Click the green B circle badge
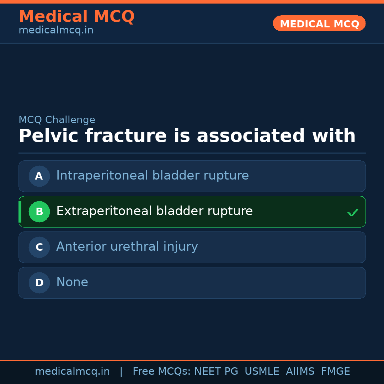The image size is (384, 384). (39, 212)
